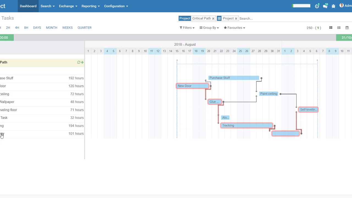Click the green 31/10 end date label

[344, 38]
